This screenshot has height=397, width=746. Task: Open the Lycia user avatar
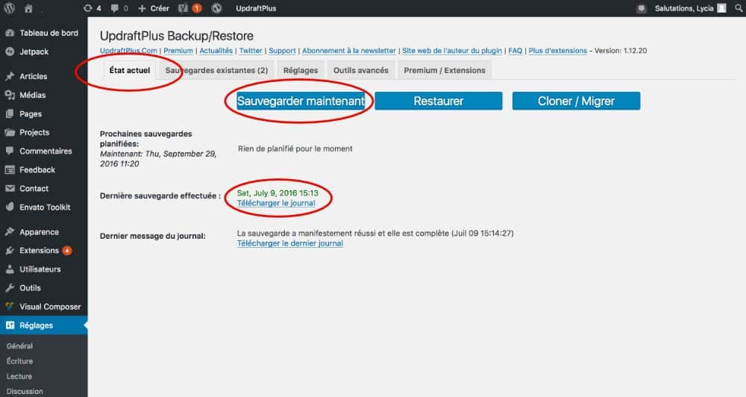click(721, 8)
